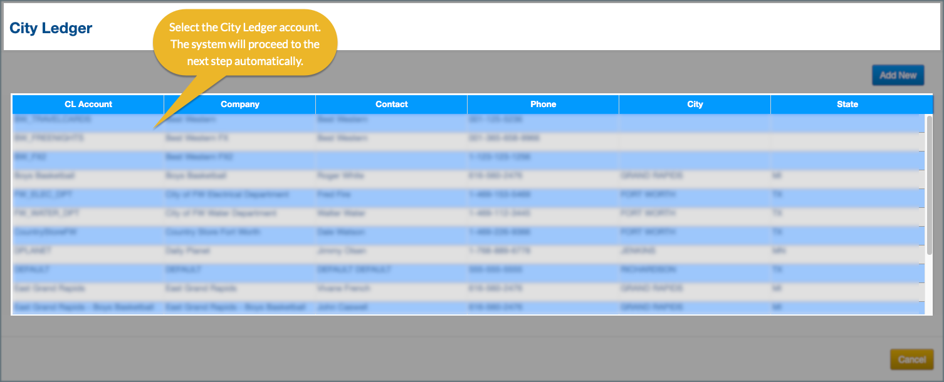Sort table by Phone column header

543,105
